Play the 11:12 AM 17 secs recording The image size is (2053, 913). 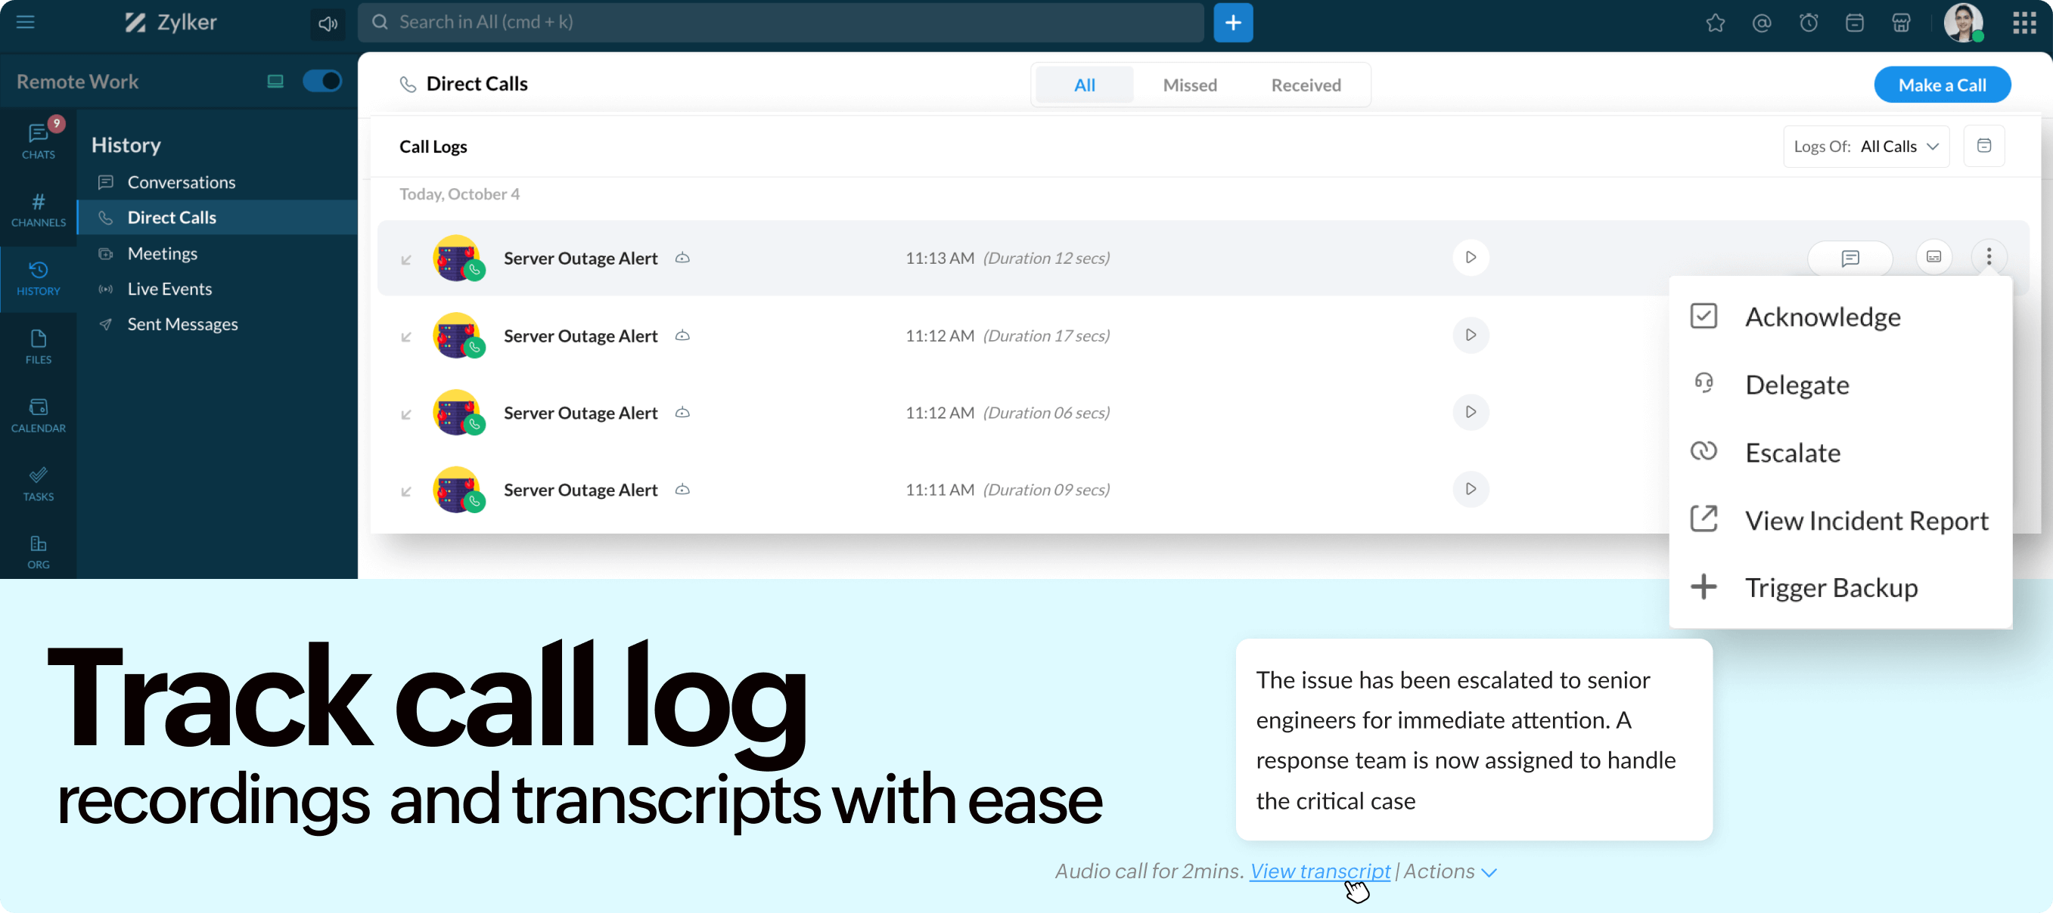pyautogui.click(x=1471, y=335)
